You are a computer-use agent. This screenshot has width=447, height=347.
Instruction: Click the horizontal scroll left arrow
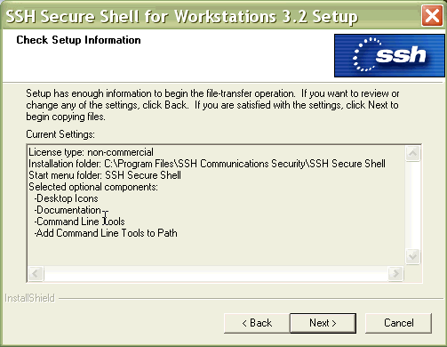coord(36,273)
